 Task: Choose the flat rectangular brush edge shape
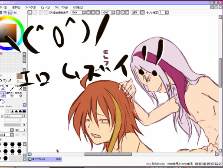pos(24,111)
